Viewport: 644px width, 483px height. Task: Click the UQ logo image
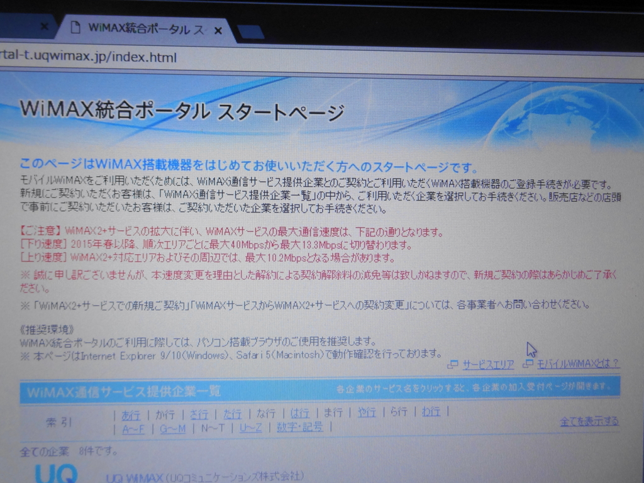[x=56, y=474]
